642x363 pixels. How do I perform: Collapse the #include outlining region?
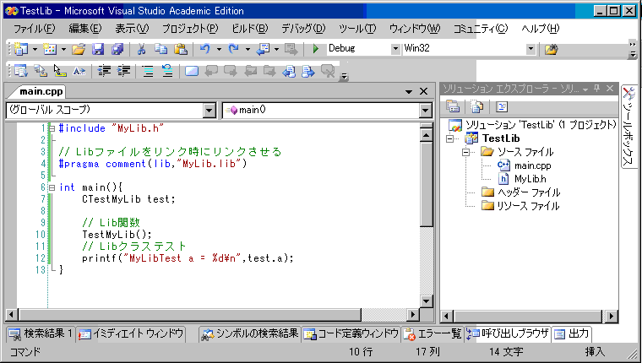(x=52, y=128)
